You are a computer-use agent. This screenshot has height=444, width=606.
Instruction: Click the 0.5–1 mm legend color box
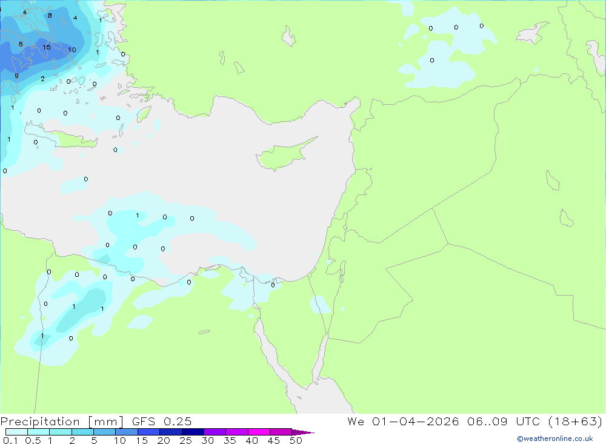coord(38,432)
